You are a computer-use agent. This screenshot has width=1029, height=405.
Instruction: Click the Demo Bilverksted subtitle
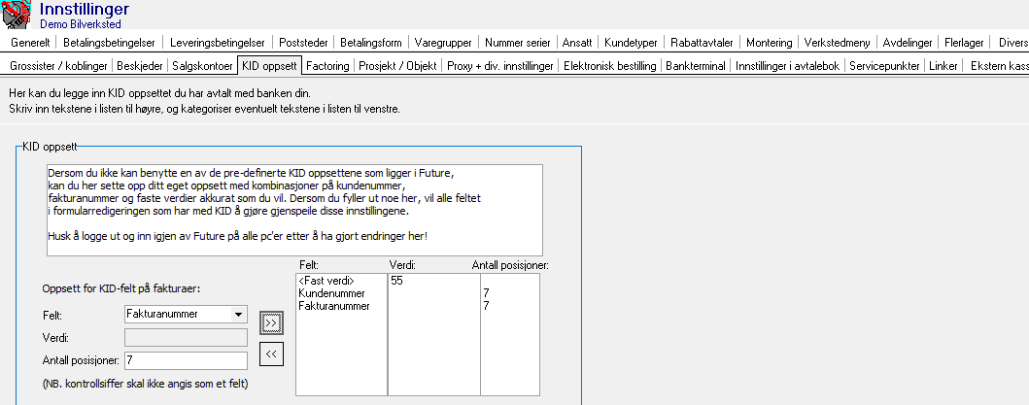[x=81, y=23]
